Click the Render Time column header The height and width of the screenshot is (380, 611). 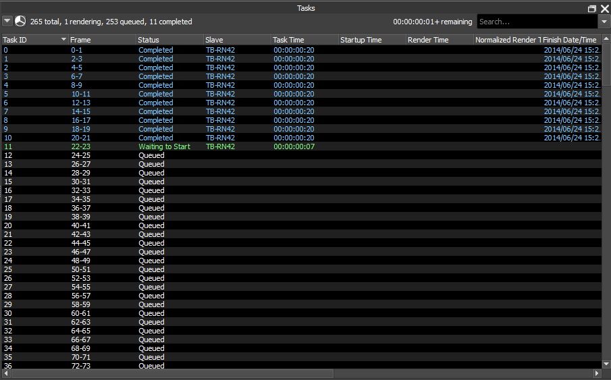(x=439, y=40)
